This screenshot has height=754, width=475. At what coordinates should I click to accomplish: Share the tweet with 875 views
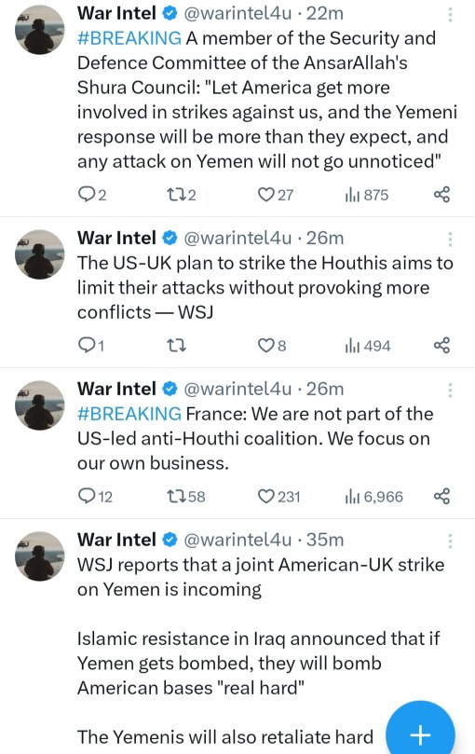pos(441,195)
